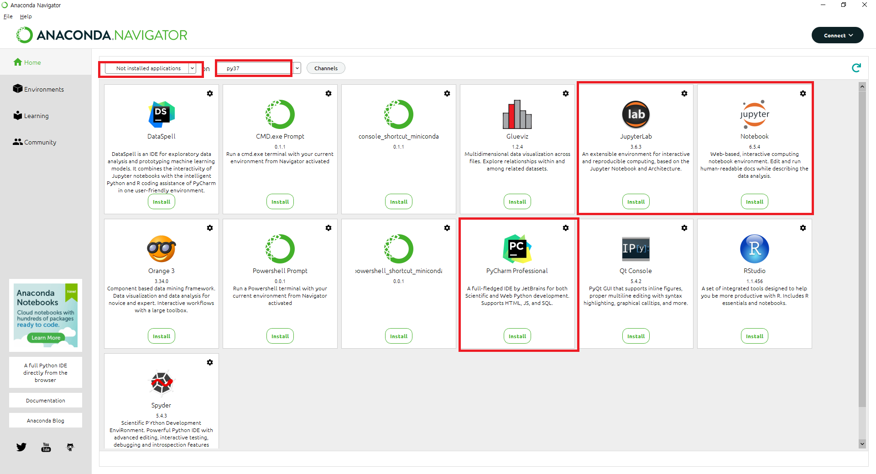This screenshot has height=474, width=876.
Task: Open the Glueviz gear options
Action: point(566,93)
